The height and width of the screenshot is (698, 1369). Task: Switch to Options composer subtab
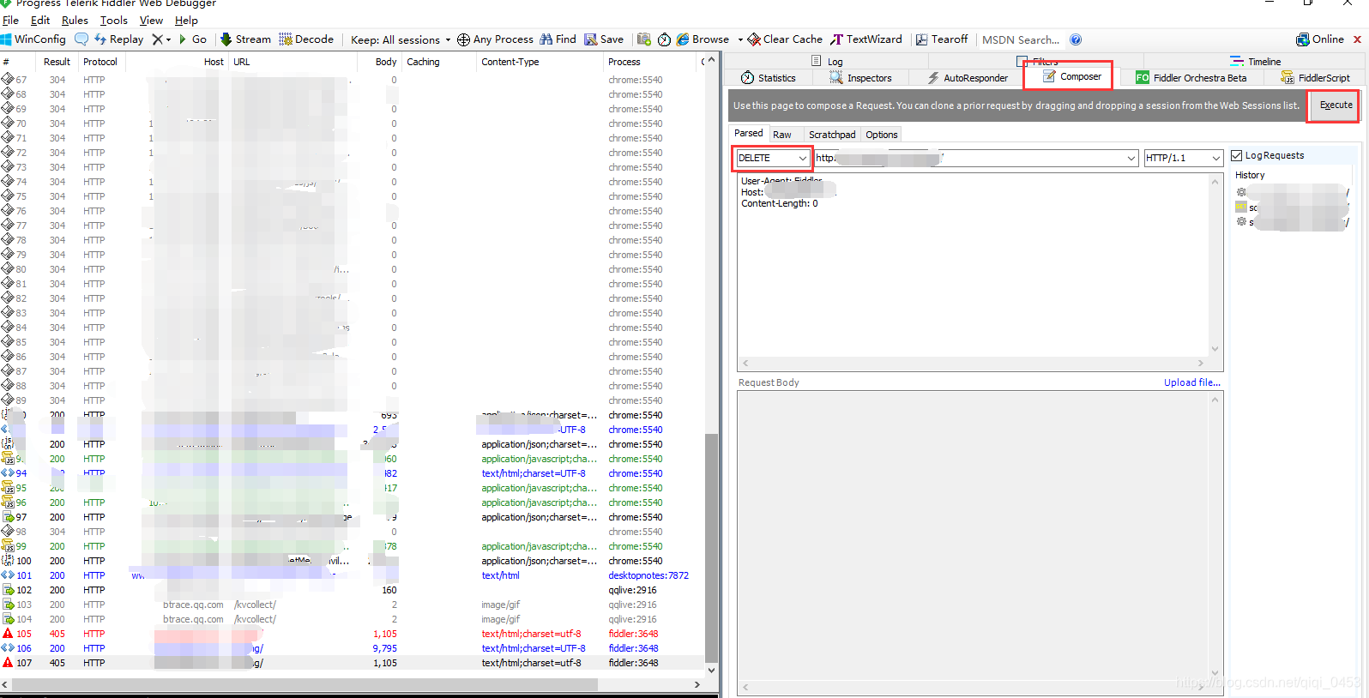(x=881, y=135)
